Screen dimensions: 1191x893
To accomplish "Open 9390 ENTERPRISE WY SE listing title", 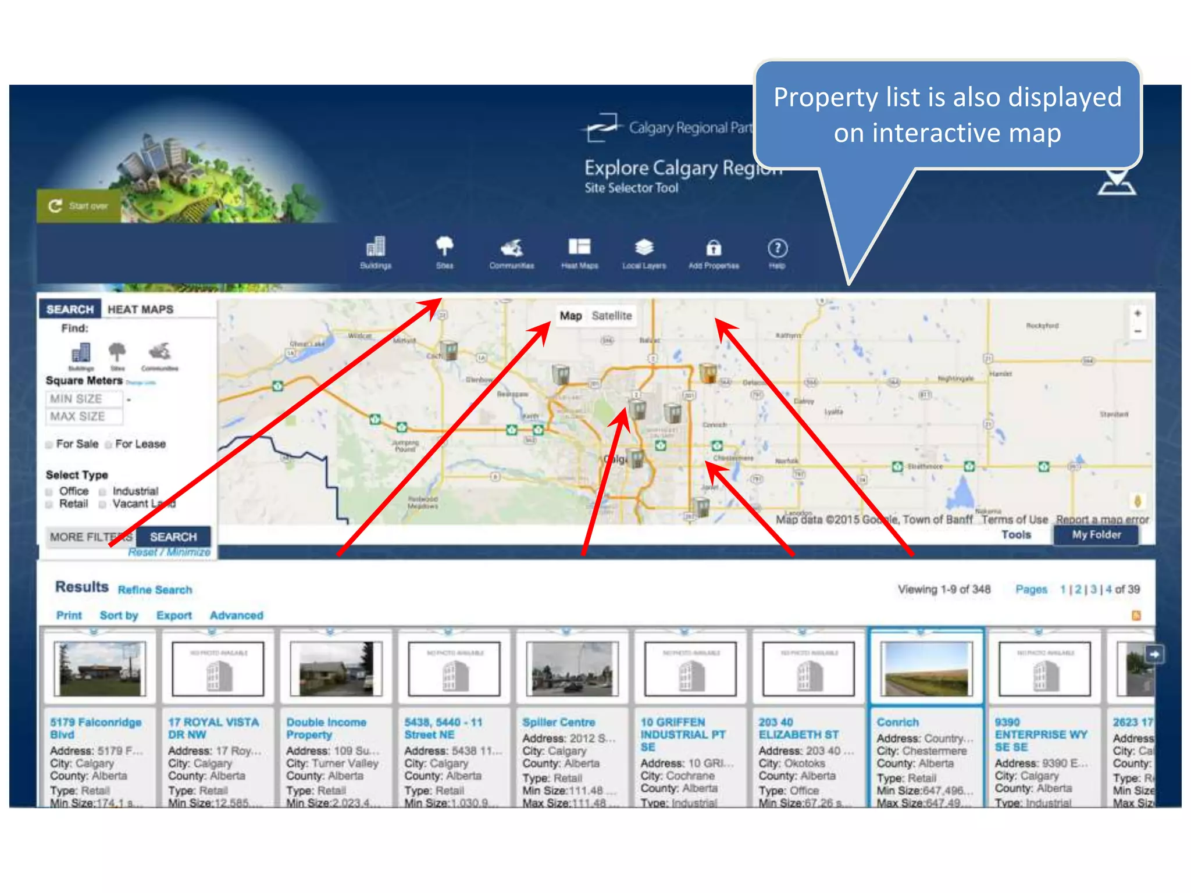I will pyautogui.click(x=1041, y=734).
